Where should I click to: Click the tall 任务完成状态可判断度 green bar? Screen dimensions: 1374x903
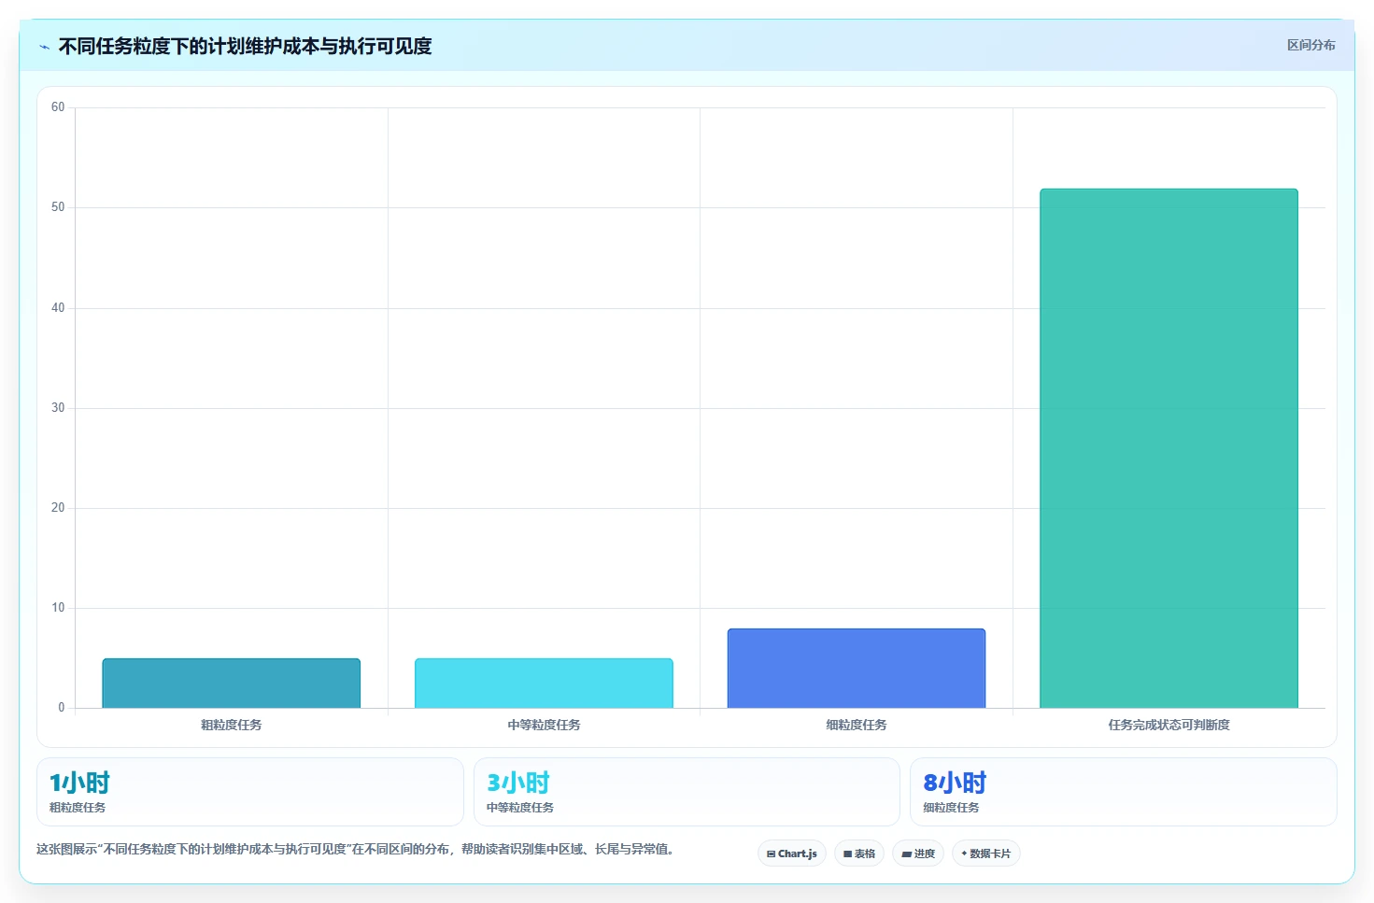(1169, 448)
